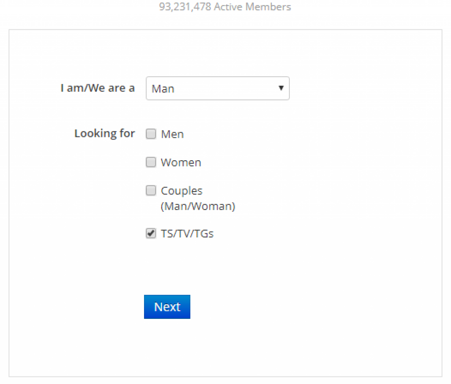Click the "(Man/Woman)" subtext
The height and width of the screenshot is (384, 451).
(198, 206)
